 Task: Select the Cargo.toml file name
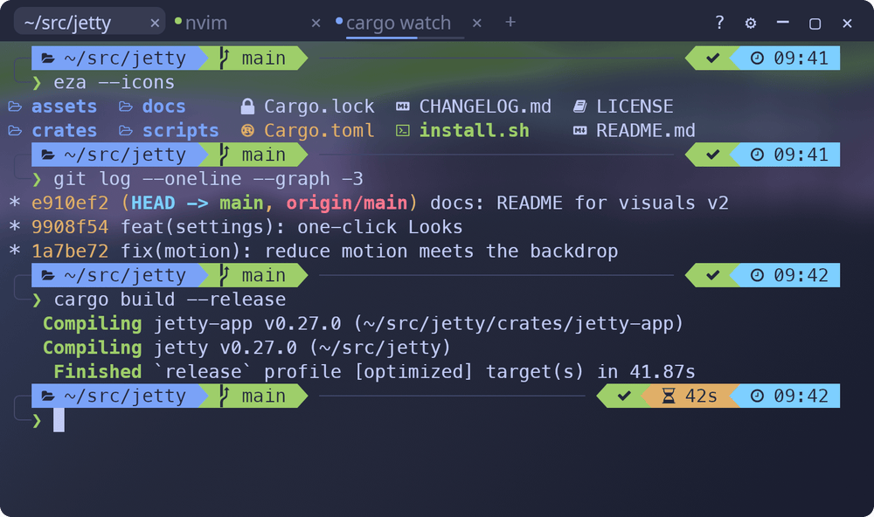click(319, 130)
